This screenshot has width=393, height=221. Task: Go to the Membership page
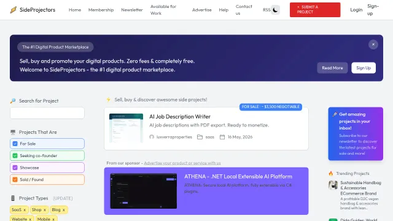[101, 10]
